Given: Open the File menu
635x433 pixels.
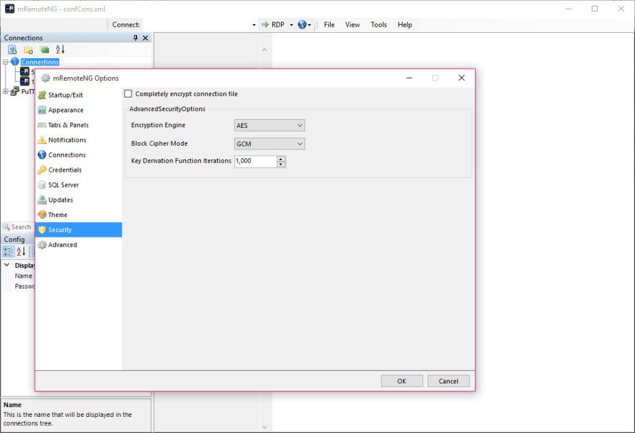Looking at the screenshot, I should [x=329, y=25].
